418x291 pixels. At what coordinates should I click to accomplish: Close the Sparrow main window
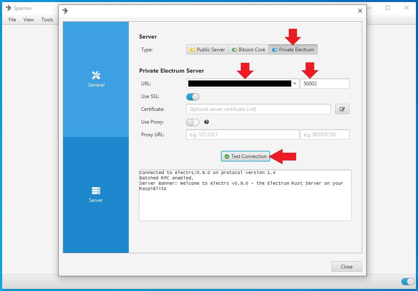(x=406, y=8)
